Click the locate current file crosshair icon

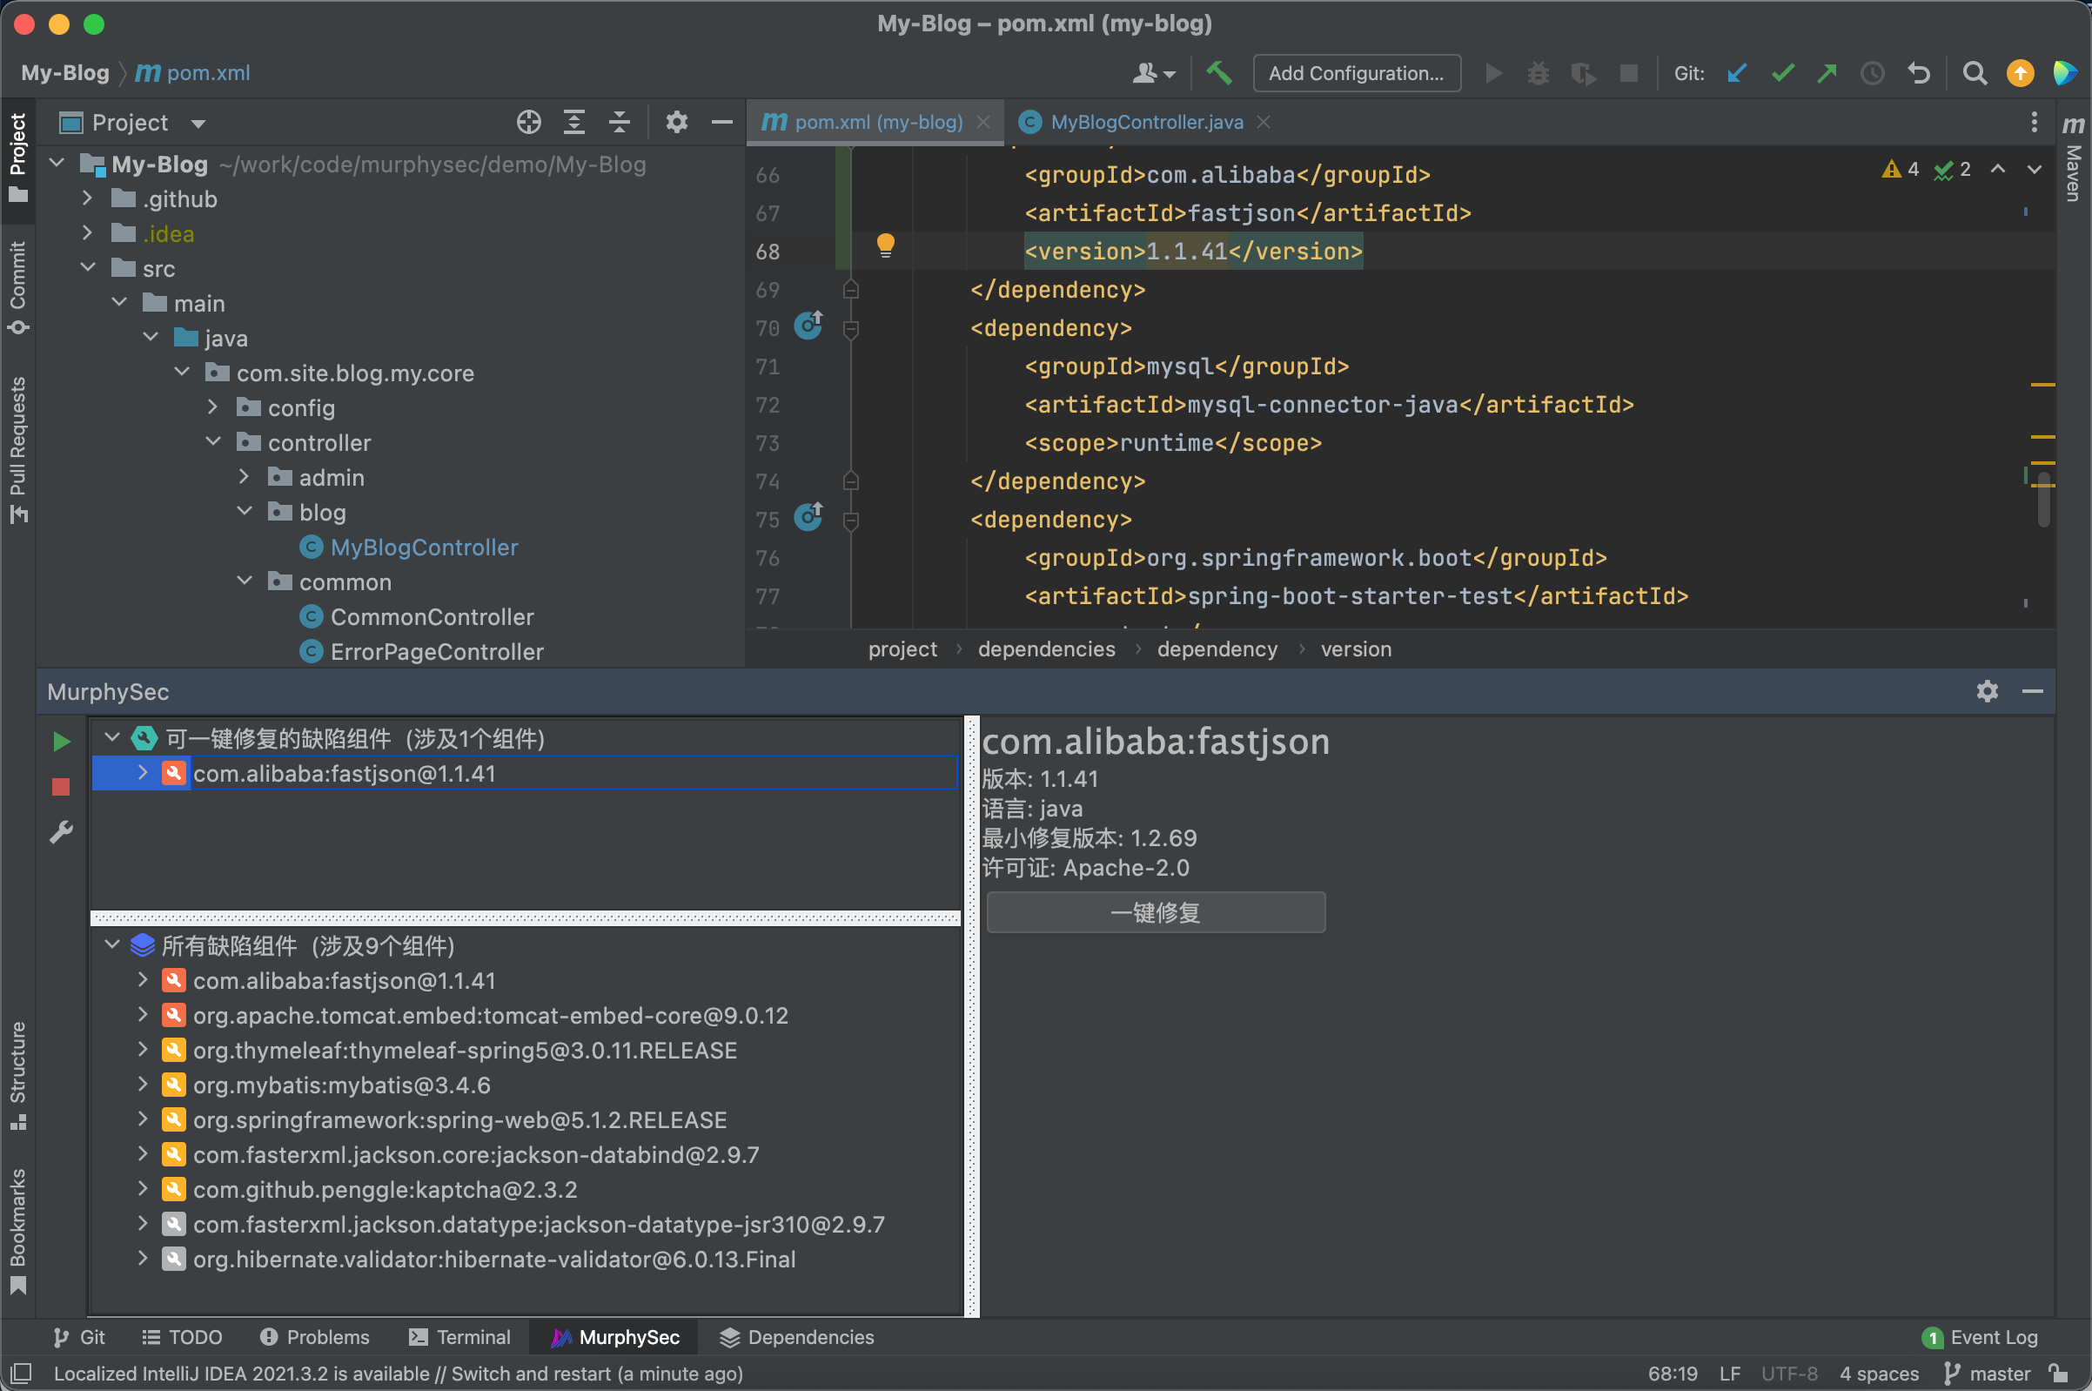(x=528, y=123)
